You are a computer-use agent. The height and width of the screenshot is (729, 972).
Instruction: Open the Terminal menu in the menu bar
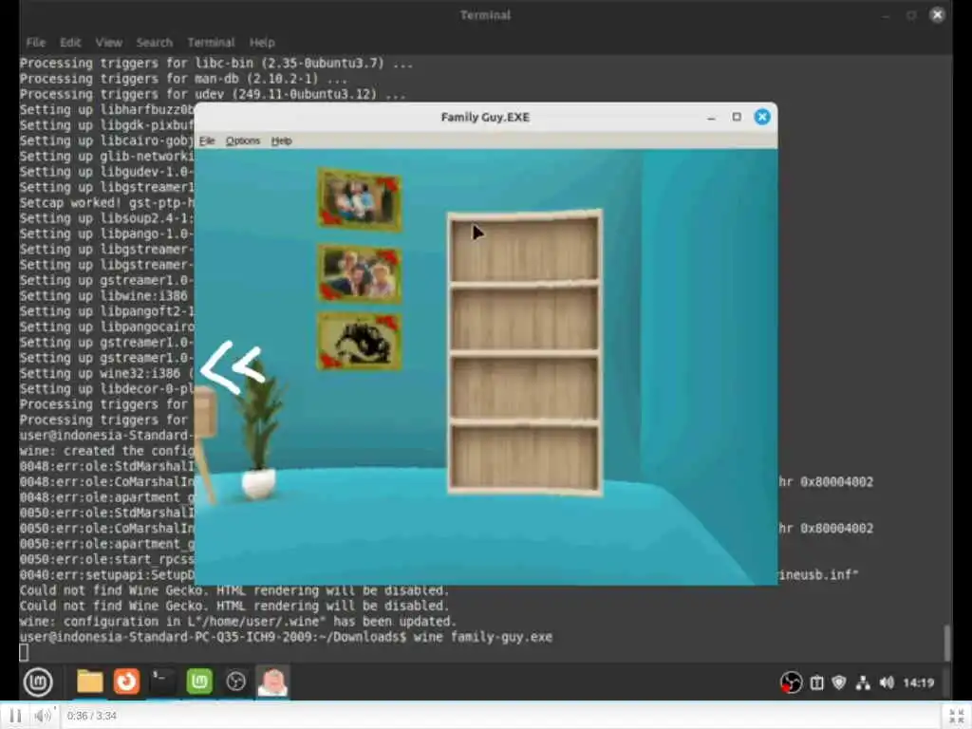[x=211, y=42]
